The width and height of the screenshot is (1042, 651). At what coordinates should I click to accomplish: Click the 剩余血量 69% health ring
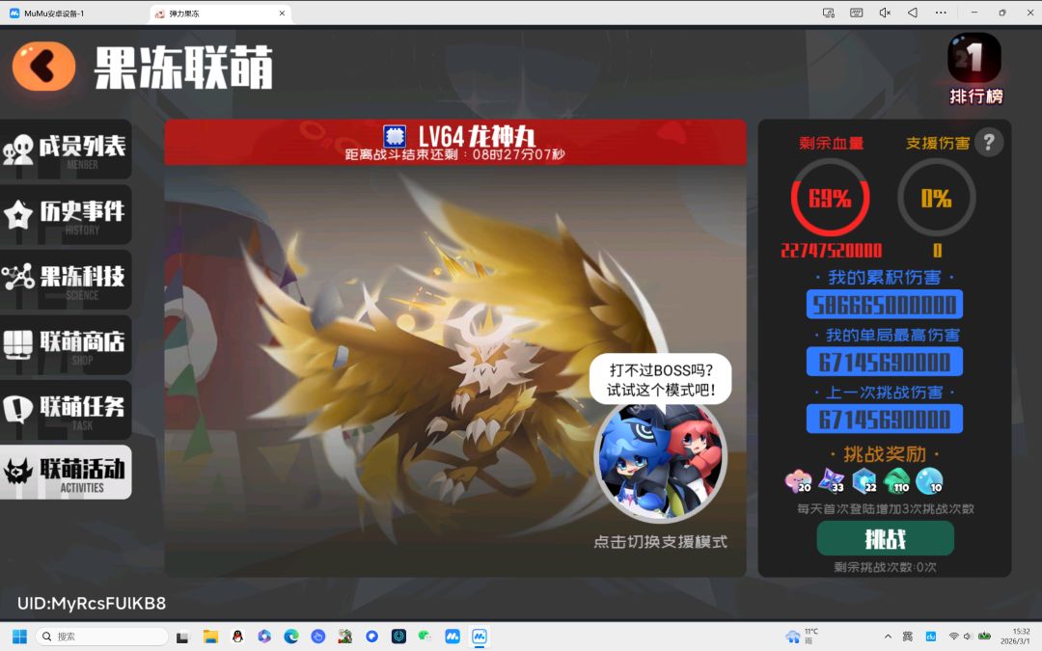830,198
